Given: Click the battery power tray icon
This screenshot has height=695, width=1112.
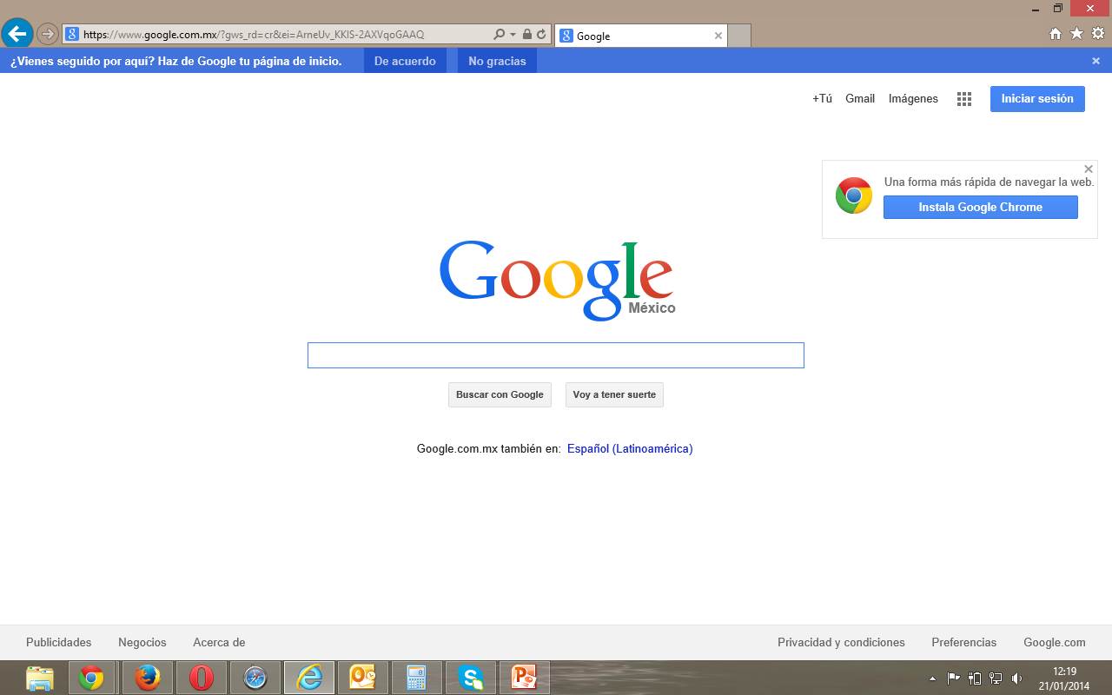Looking at the screenshot, I should (x=975, y=678).
